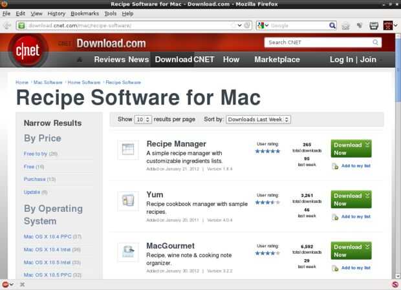The height and width of the screenshot is (290, 401).
Task: Click the Log In link
Action: tap(341, 59)
